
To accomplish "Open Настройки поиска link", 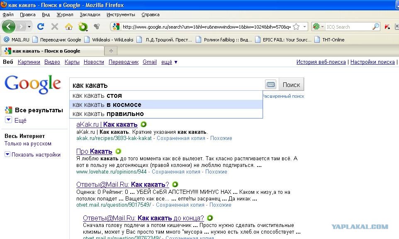I will (x=372, y=62).
